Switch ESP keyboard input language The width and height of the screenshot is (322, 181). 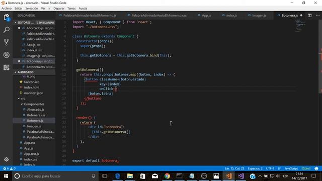tap(285, 176)
